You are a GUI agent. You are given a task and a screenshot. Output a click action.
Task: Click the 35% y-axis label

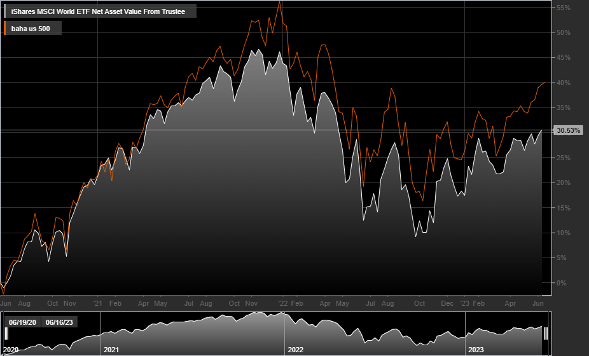(x=564, y=108)
